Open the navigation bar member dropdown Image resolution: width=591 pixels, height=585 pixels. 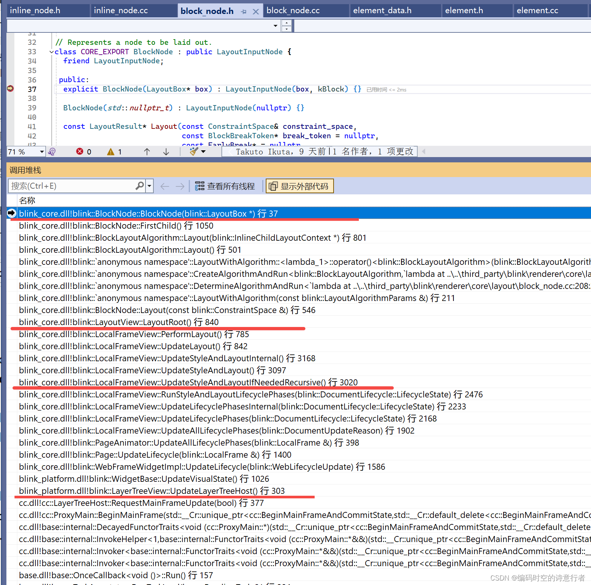tap(276, 26)
